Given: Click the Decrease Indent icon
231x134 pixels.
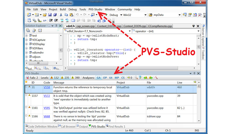Looking at the screenshot, I should [x=51, y=20].
